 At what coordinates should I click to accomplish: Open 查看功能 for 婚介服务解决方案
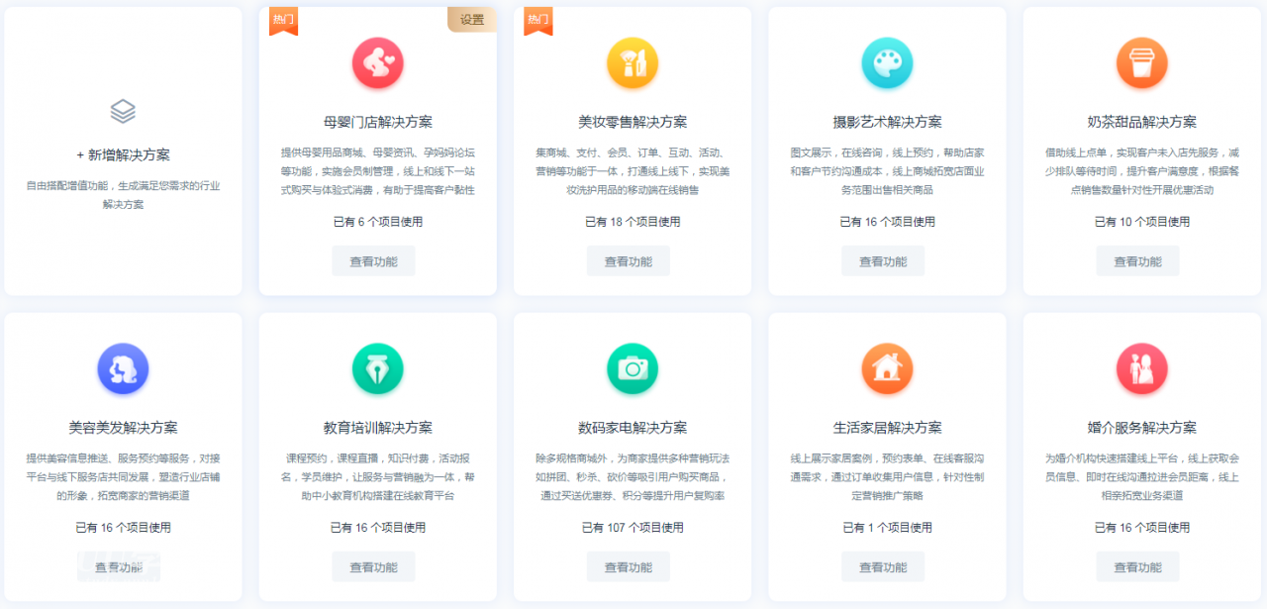tap(1137, 566)
